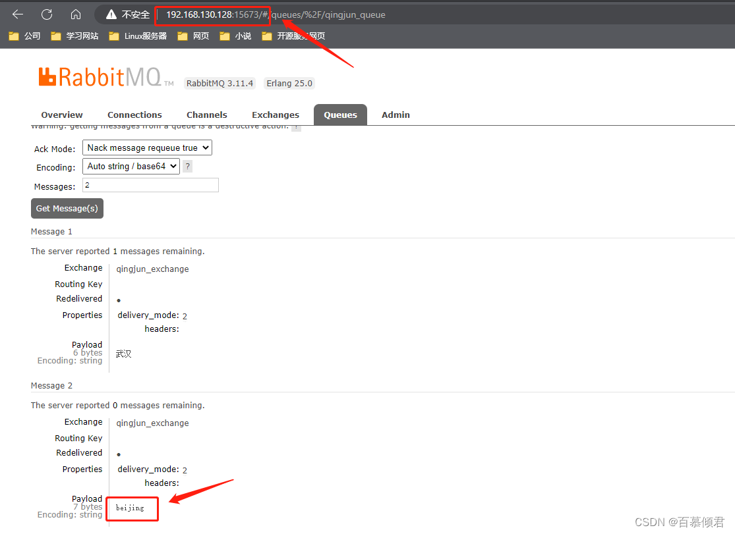This screenshot has height=534, width=735.
Task: Open the 小说 bookmarks folder
Action: click(x=235, y=36)
